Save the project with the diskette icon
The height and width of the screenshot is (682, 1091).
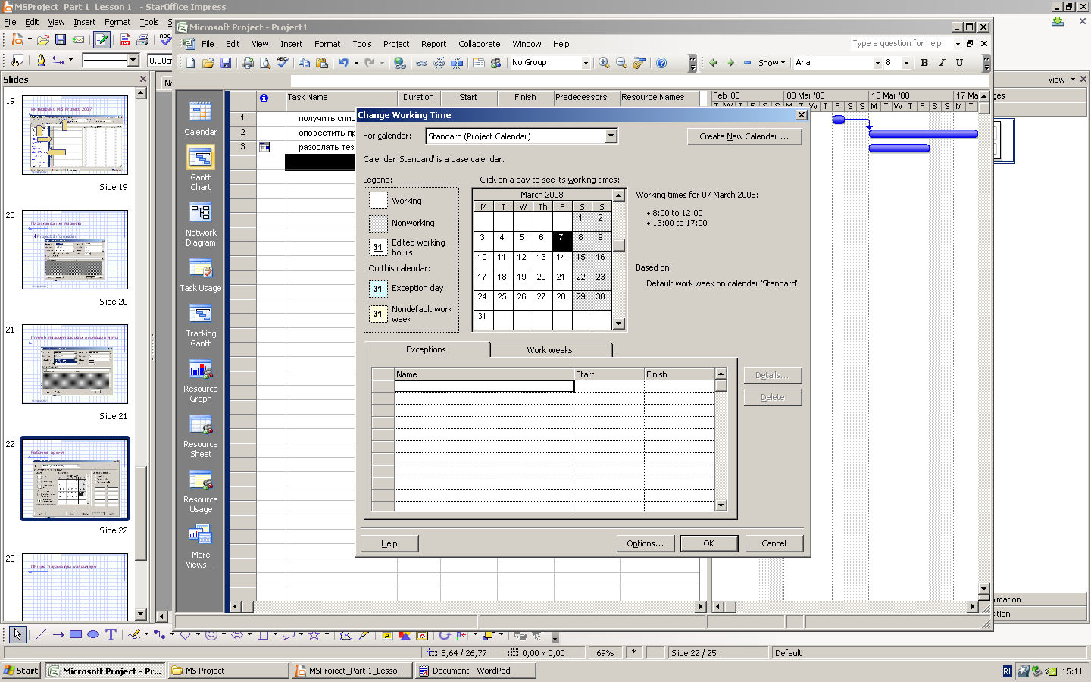pos(225,63)
